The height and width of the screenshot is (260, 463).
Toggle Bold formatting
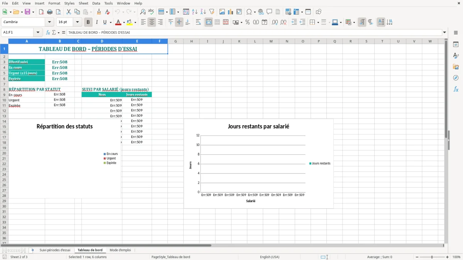pyautogui.click(x=88, y=22)
